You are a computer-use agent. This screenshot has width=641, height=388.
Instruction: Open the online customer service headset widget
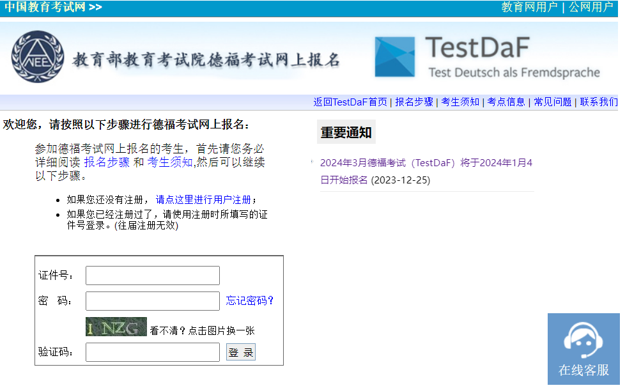(x=583, y=349)
